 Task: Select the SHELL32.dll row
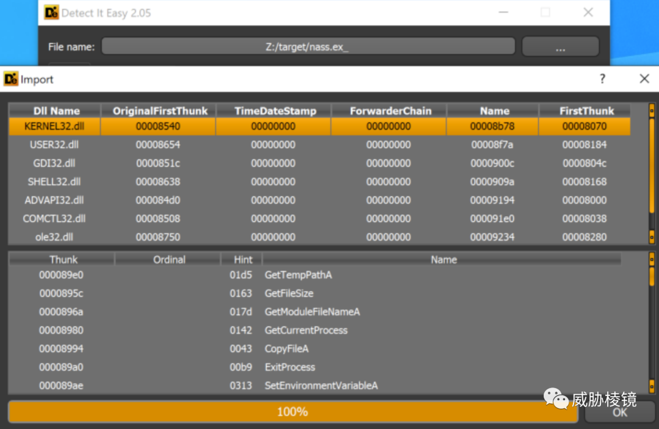click(x=319, y=182)
